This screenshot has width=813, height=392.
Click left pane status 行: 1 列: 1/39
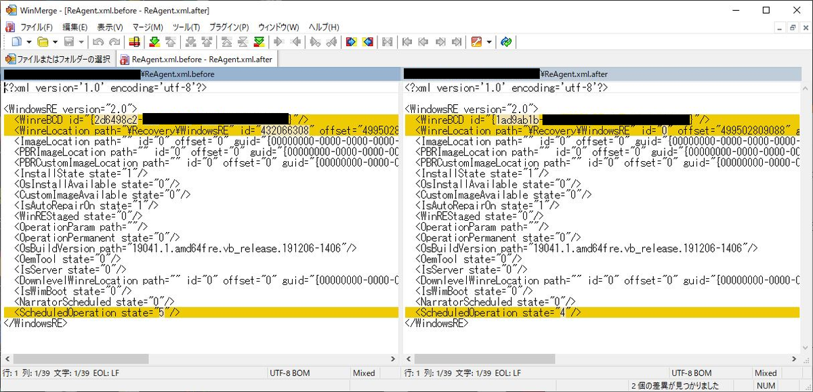(x=27, y=373)
